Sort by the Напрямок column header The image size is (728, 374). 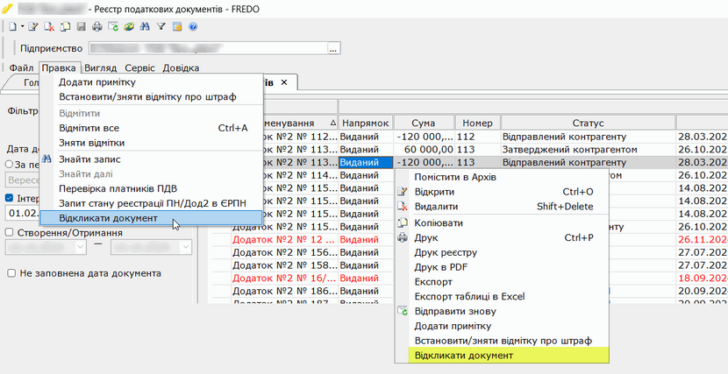(366, 123)
